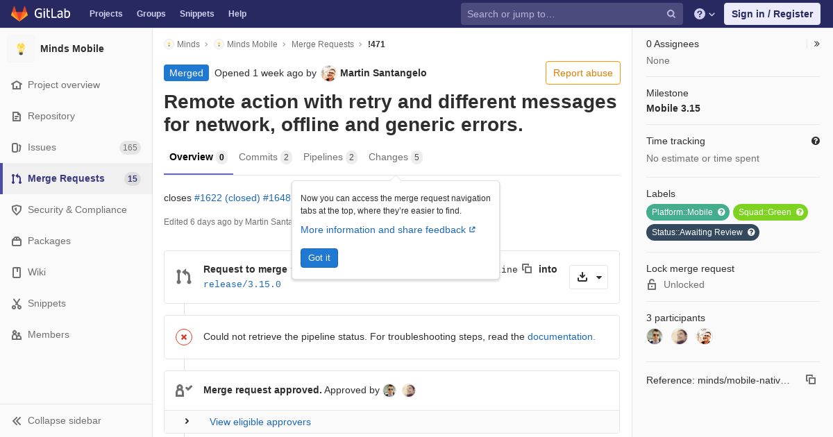
Task: Click the Time tracking help icon
Action: pyautogui.click(x=816, y=141)
